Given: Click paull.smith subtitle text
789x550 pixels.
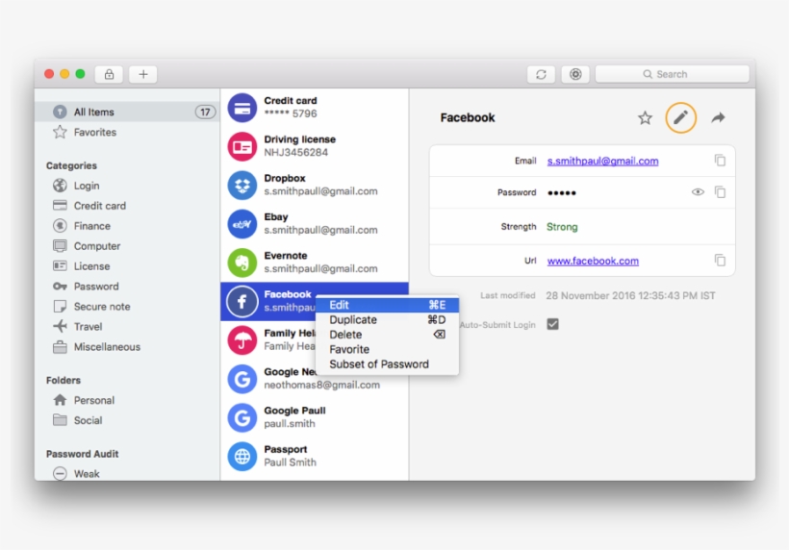Looking at the screenshot, I should point(290,424).
